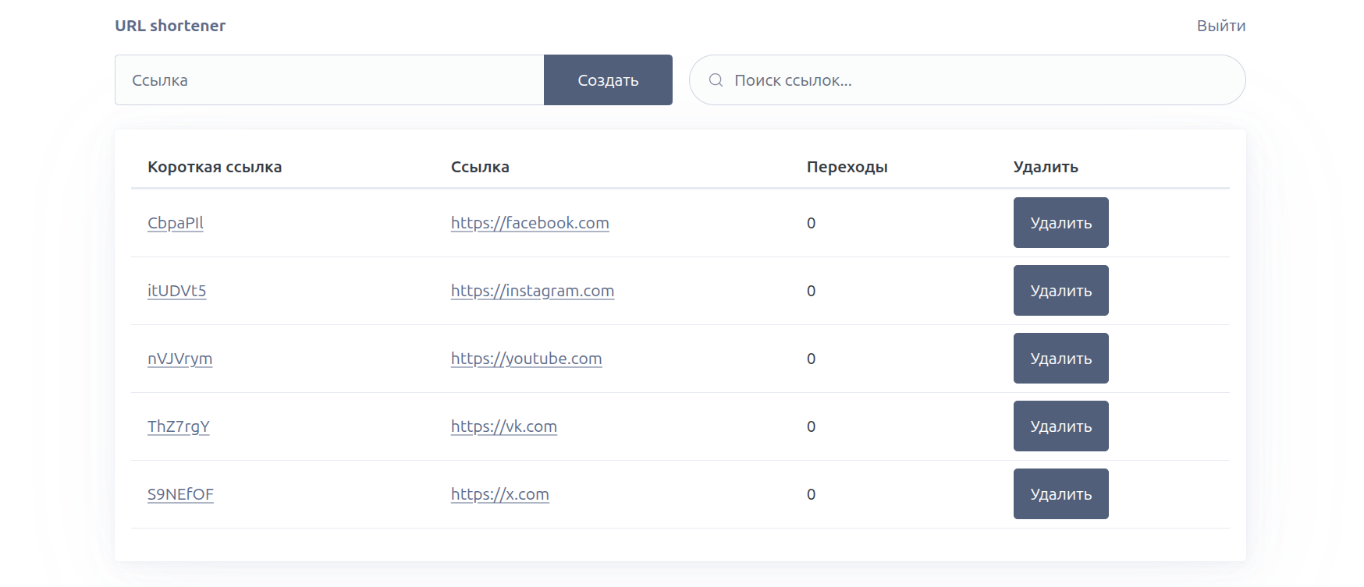
Task: Click the Короткая ссылка column header
Action: click(215, 167)
